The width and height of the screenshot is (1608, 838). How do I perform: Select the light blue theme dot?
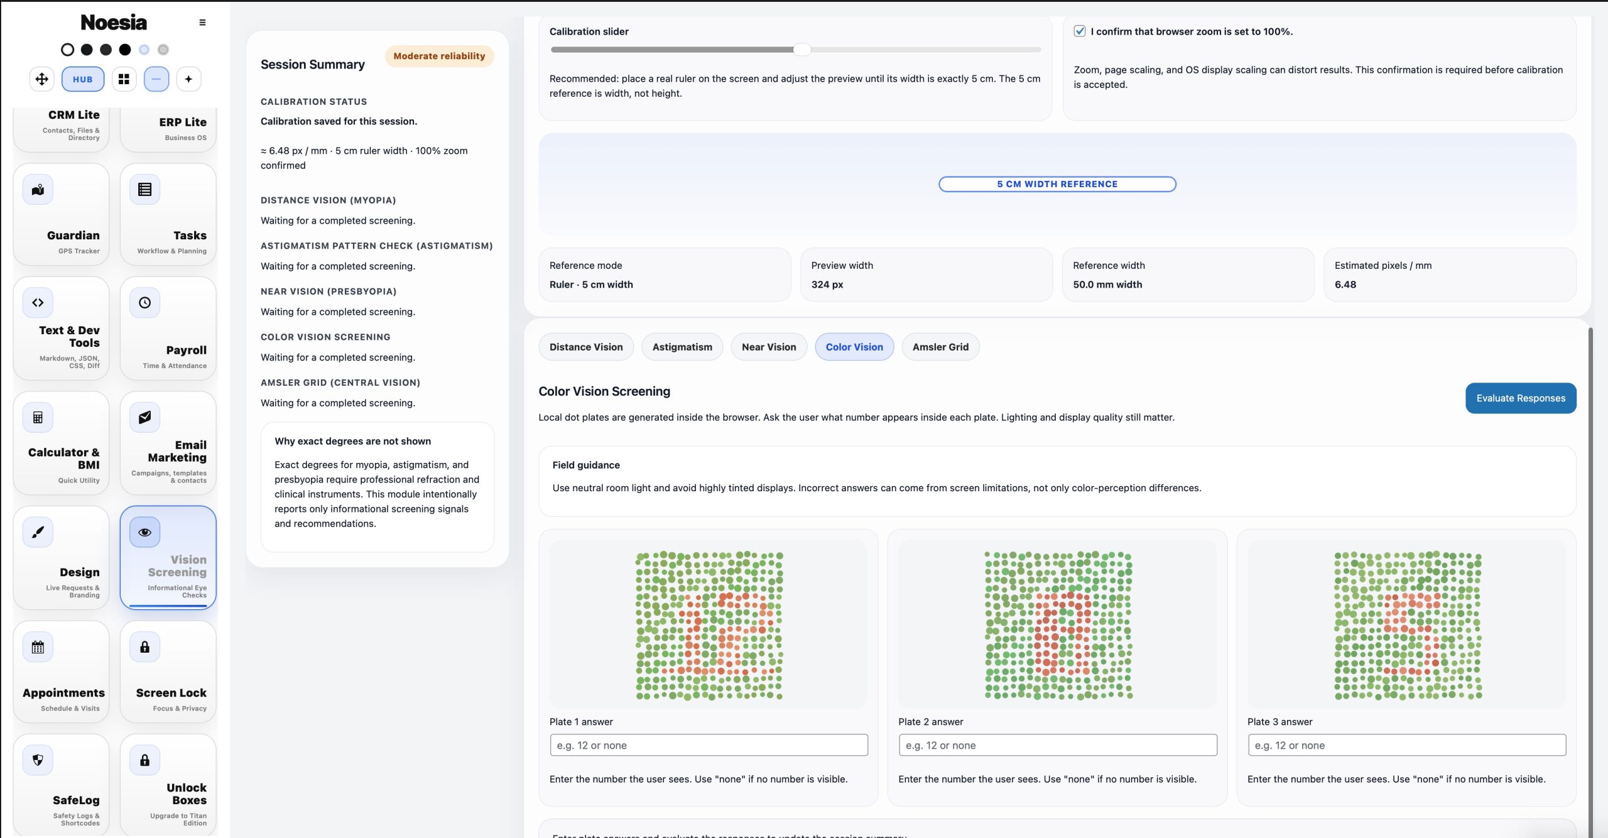pos(144,50)
